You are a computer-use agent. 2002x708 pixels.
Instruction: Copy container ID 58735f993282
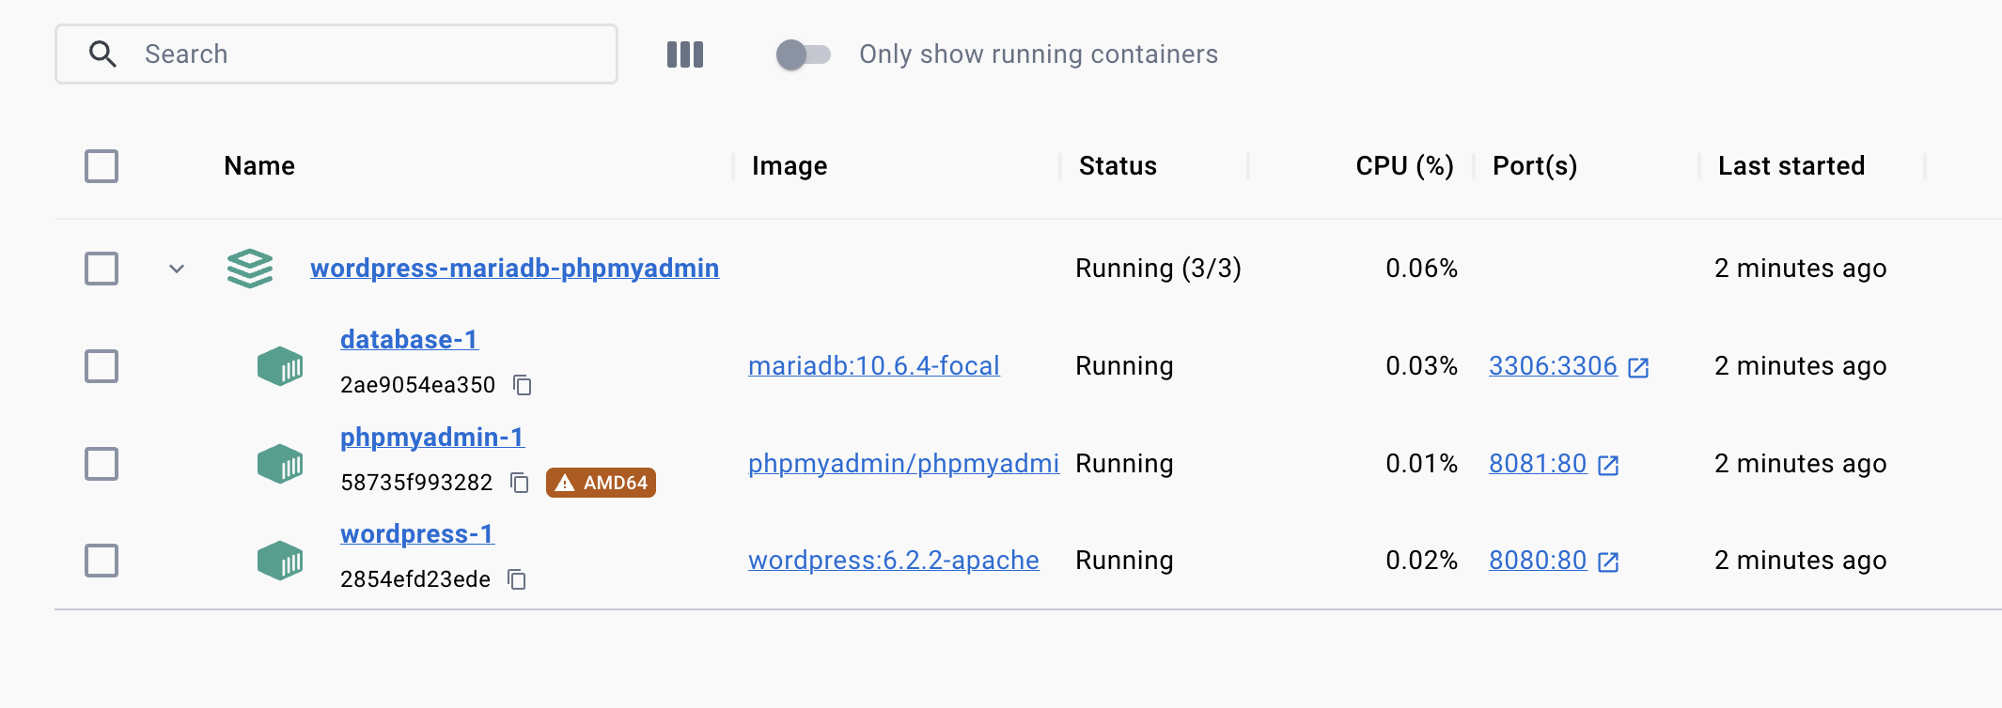click(x=520, y=483)
